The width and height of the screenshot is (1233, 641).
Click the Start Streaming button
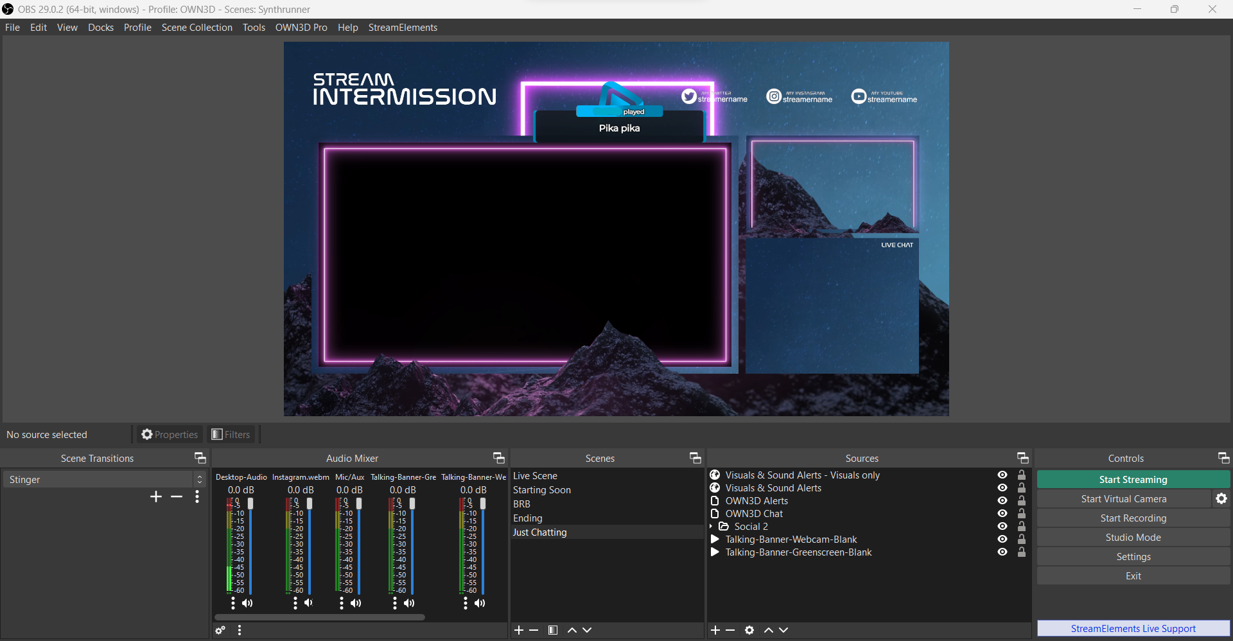[x=1132, y=479]
